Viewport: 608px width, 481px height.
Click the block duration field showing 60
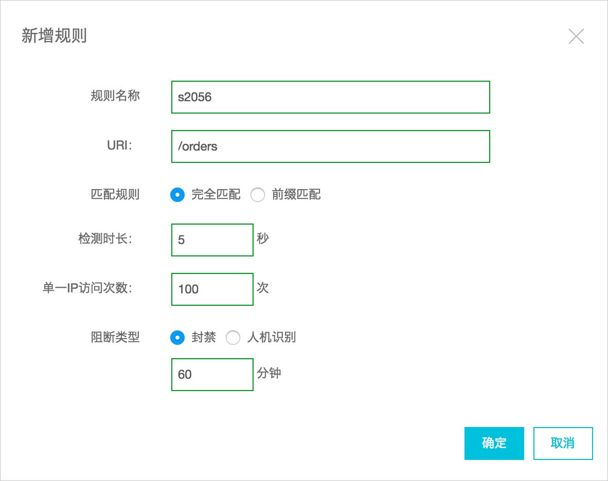point(212,374)
